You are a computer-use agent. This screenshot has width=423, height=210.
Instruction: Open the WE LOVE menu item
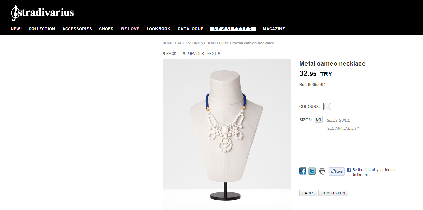click(x=130, y=29)
